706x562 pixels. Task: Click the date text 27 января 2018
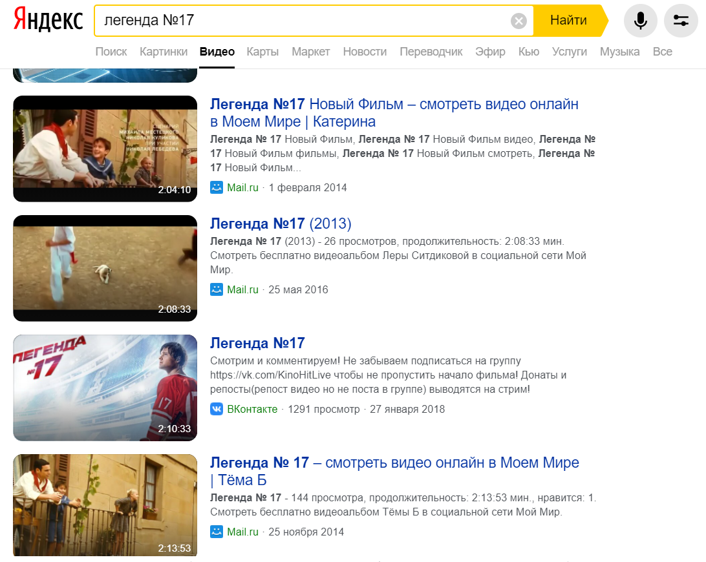pos(407,410)
